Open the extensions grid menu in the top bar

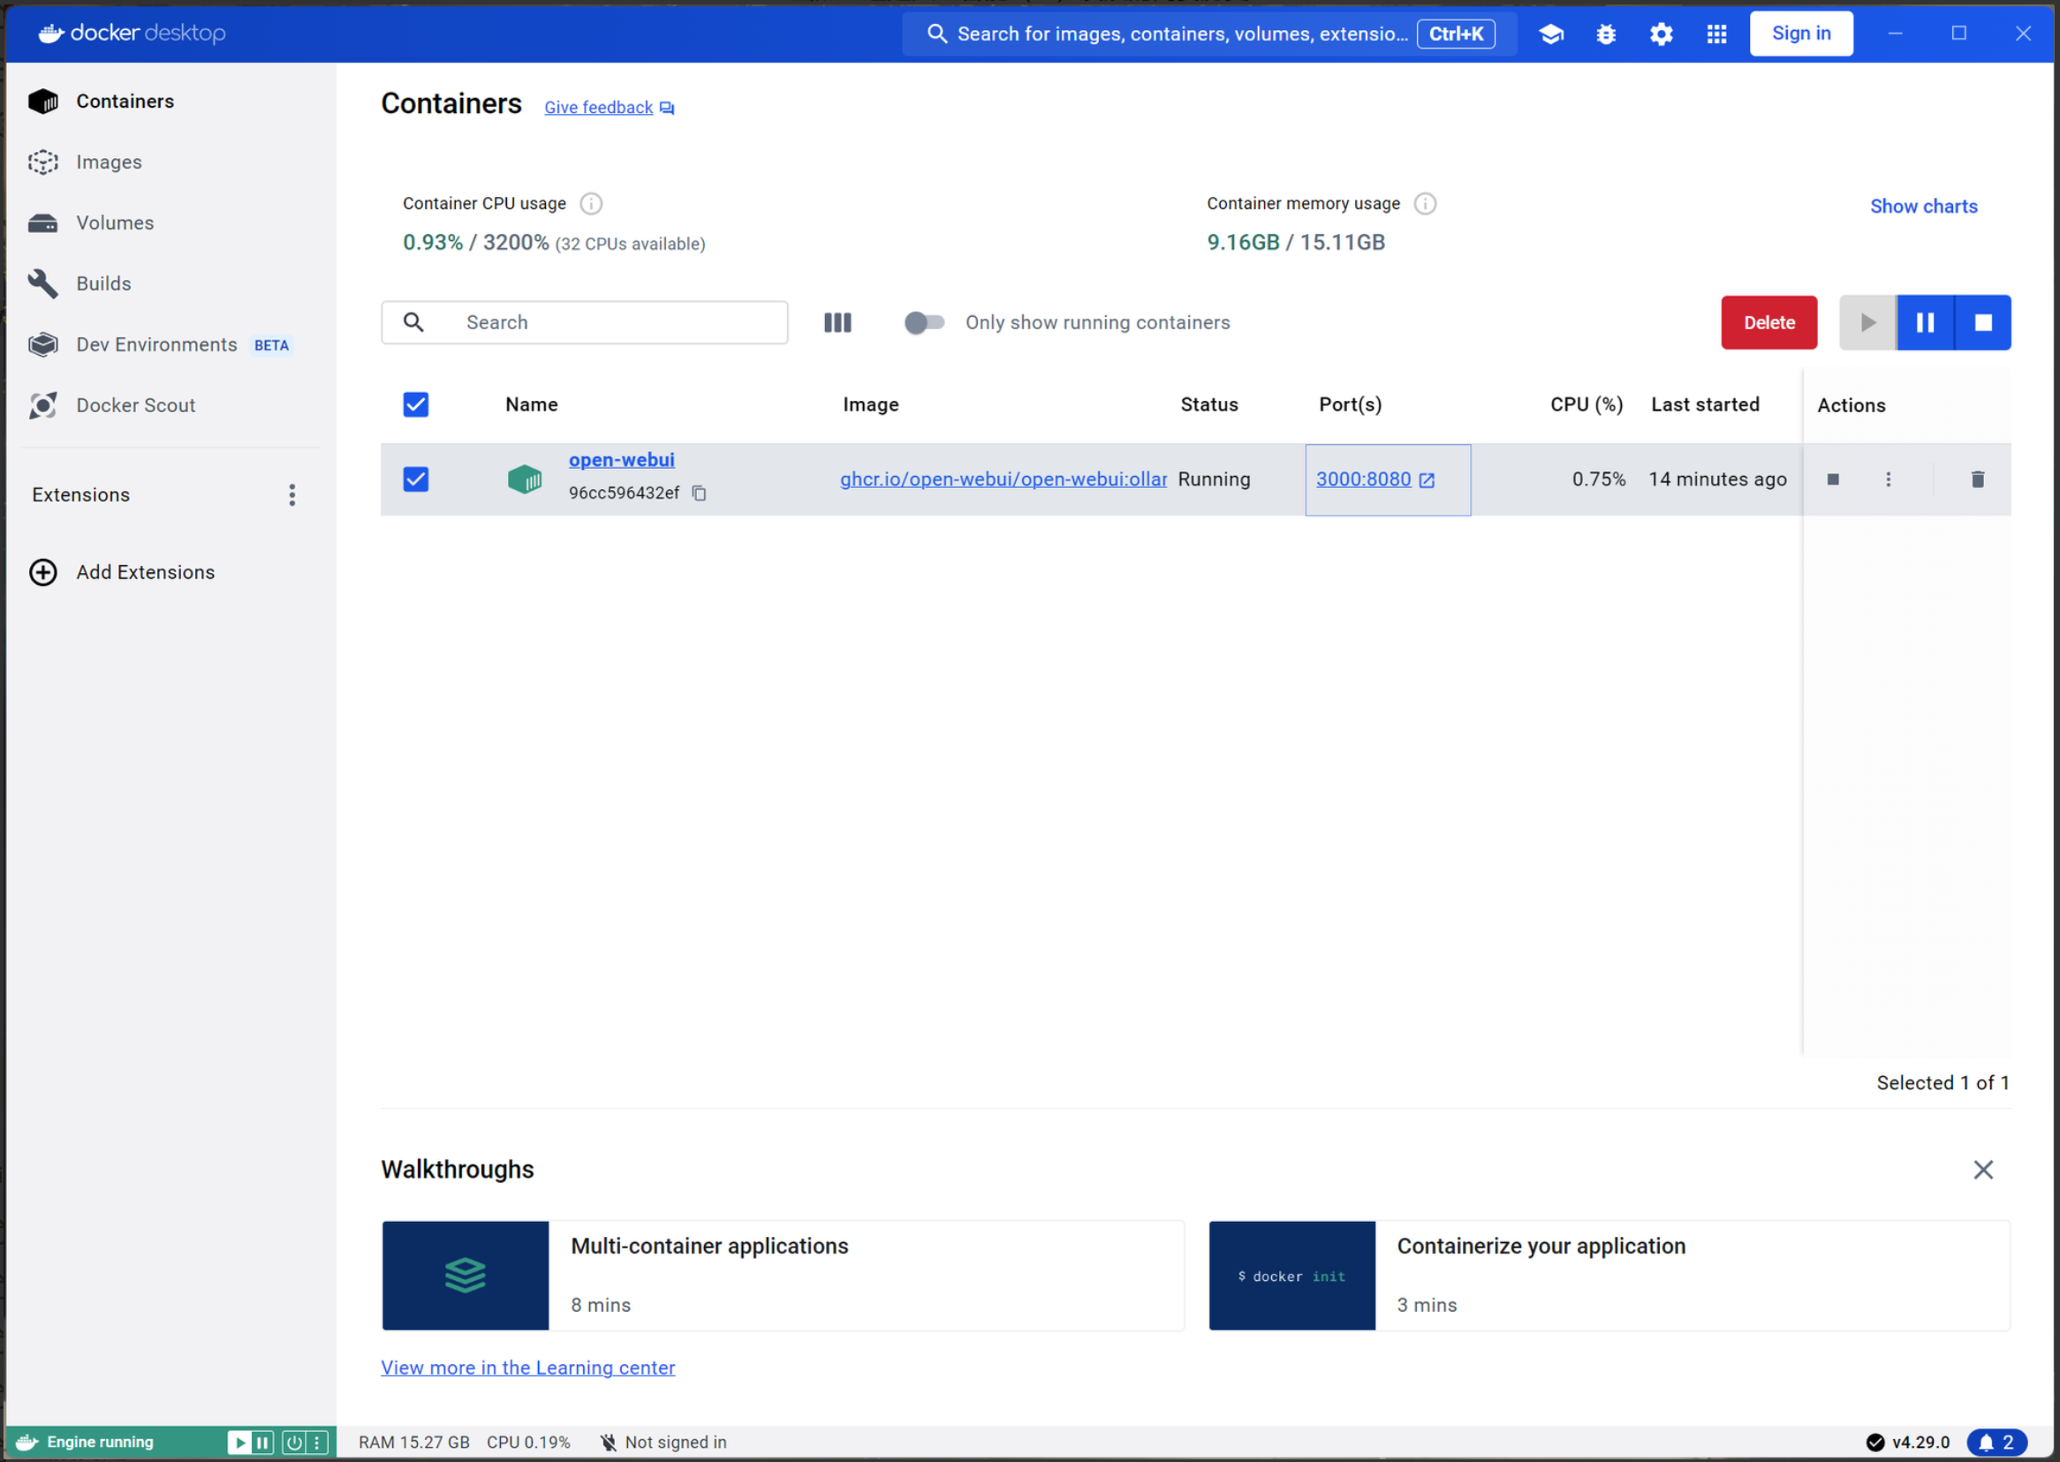point(1715,34)
